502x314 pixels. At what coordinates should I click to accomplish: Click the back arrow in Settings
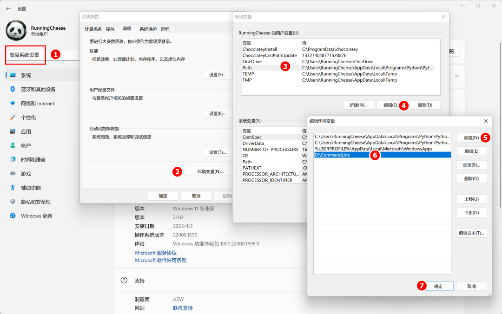click(8, 8)
